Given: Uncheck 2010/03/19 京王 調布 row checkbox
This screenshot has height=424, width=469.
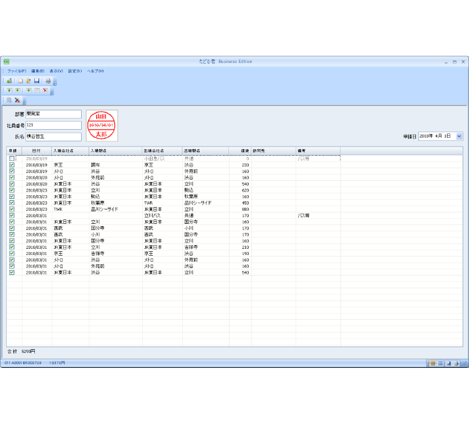Looking at the screenshot, I should [12, 165].
